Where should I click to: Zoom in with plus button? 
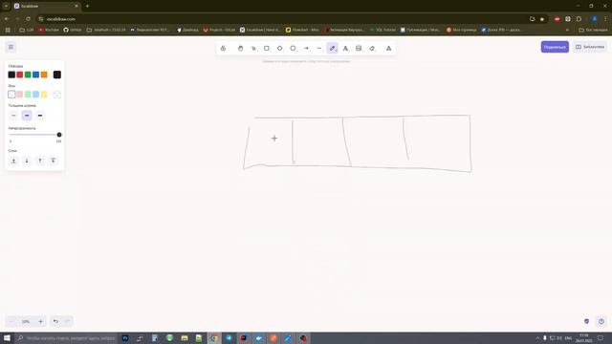40,321
